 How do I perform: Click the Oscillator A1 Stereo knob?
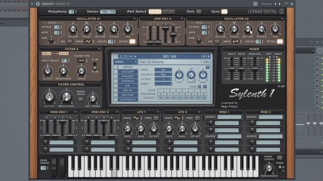pos(114,29)
